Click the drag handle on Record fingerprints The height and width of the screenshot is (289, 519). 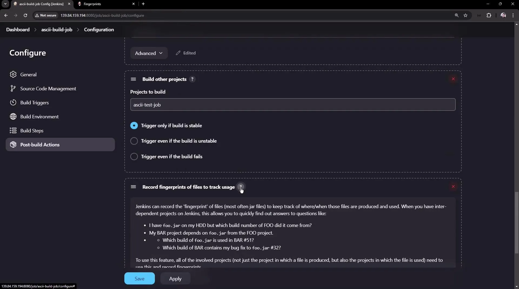[x=133, y=187]
